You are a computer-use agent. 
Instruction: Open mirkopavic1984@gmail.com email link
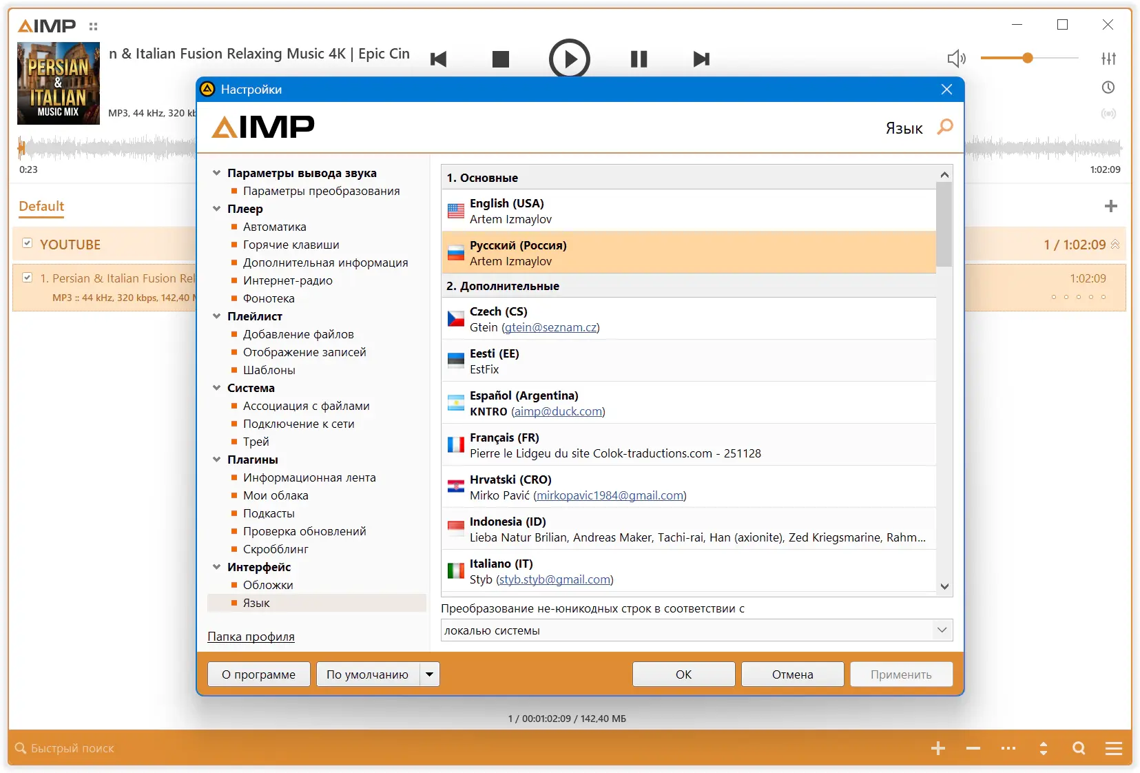[610, 495]
